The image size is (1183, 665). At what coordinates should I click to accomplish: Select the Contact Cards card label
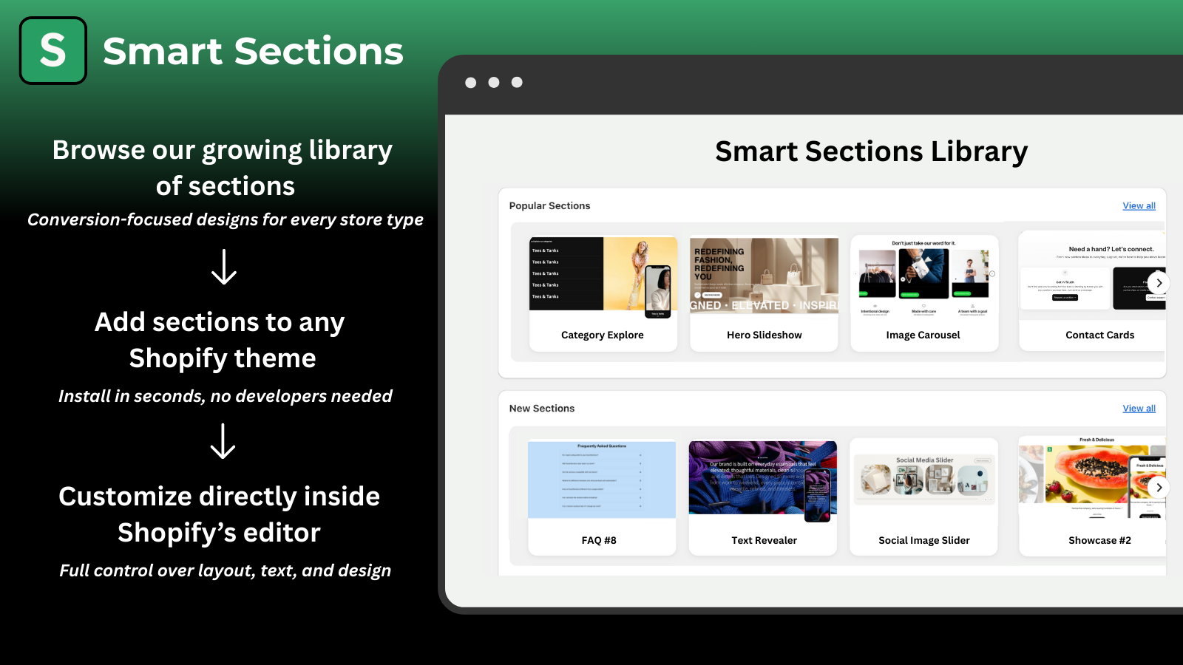[1100, 335]
